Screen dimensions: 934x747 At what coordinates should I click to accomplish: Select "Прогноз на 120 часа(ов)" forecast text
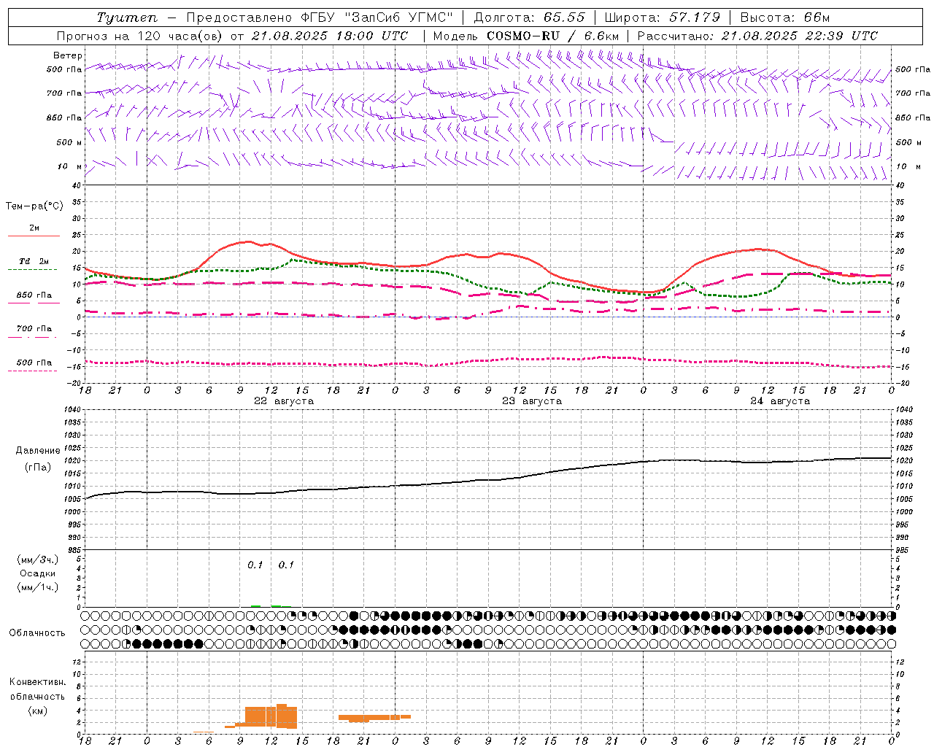click(140, 36)
